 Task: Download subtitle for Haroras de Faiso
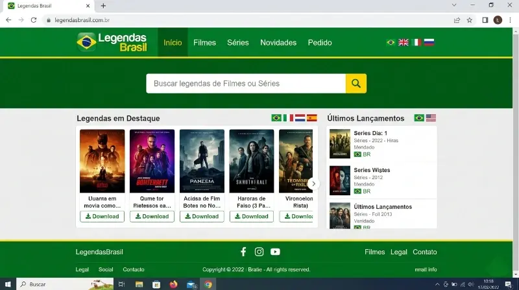coord(252,217)
